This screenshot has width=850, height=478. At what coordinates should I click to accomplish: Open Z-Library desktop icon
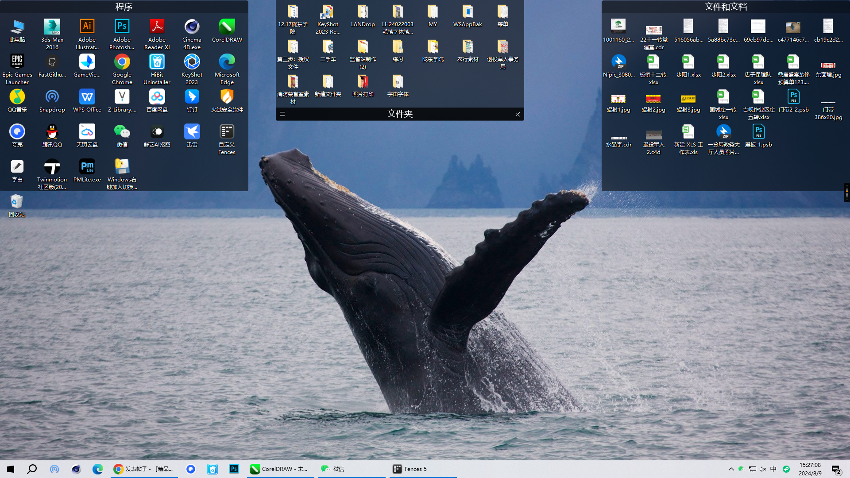click(x=122, y=100)
